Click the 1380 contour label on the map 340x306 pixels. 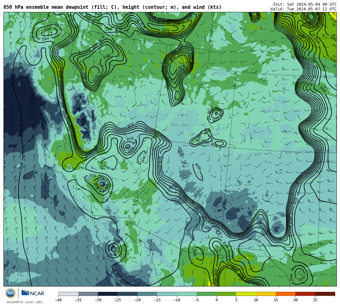(x=312, y=60)
